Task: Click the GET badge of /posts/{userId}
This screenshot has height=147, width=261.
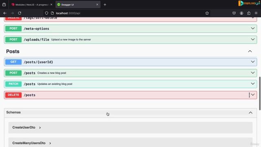Action: [x=13, y=62]
